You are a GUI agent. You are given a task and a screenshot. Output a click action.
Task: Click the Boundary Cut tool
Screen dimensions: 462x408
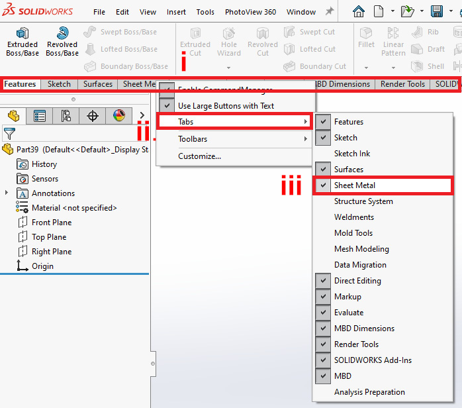tap(314, 66)
